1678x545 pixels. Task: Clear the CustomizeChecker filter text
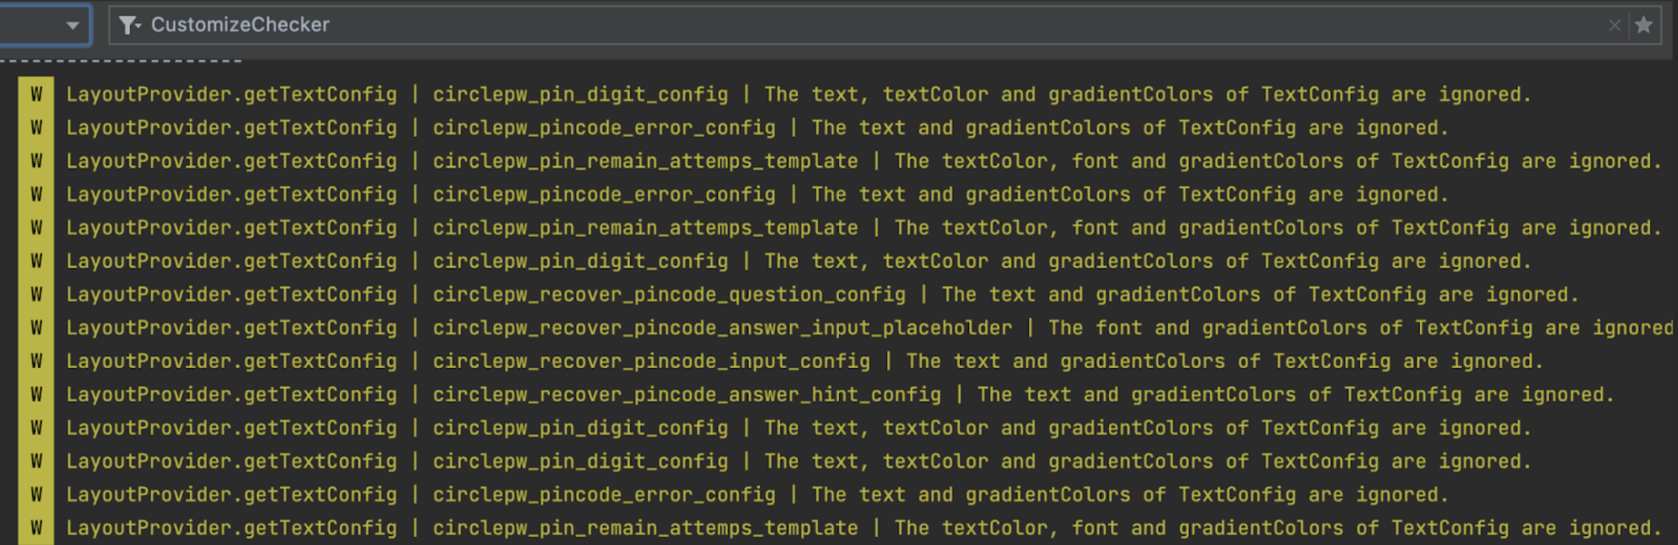point(1614,25)
